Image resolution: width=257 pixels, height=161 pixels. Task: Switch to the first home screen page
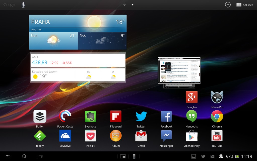click(x=124, y=5)
